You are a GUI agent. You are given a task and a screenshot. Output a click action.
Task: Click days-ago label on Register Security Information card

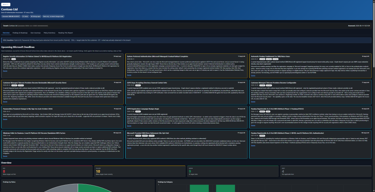(118, 56)
